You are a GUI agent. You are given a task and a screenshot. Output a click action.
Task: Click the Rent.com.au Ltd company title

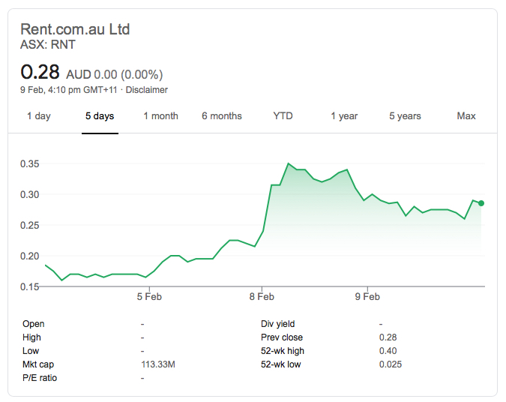point(75,30)
